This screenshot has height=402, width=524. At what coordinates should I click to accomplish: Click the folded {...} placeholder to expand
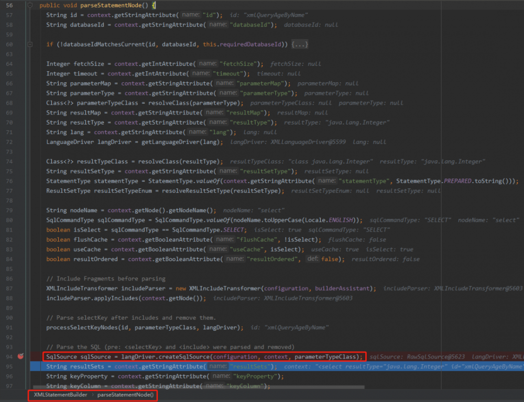point(300,44)
